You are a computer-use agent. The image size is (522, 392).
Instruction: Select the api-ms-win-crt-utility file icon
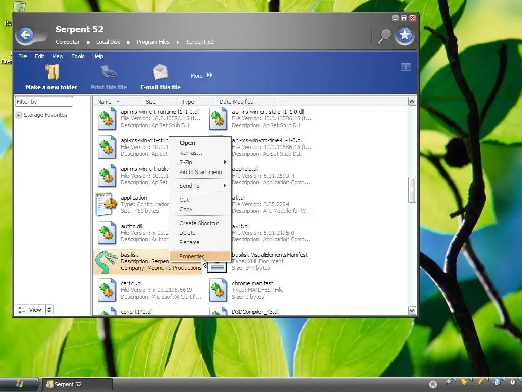pyautogui.click(x=107, y=176)
